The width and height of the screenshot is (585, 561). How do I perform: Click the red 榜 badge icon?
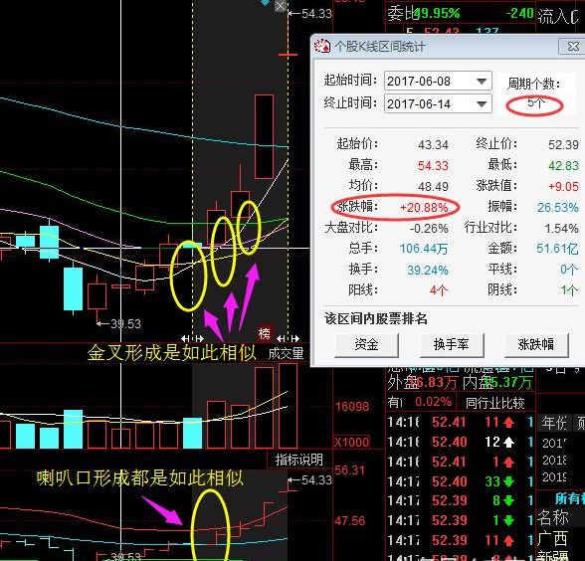pos(265,333)
